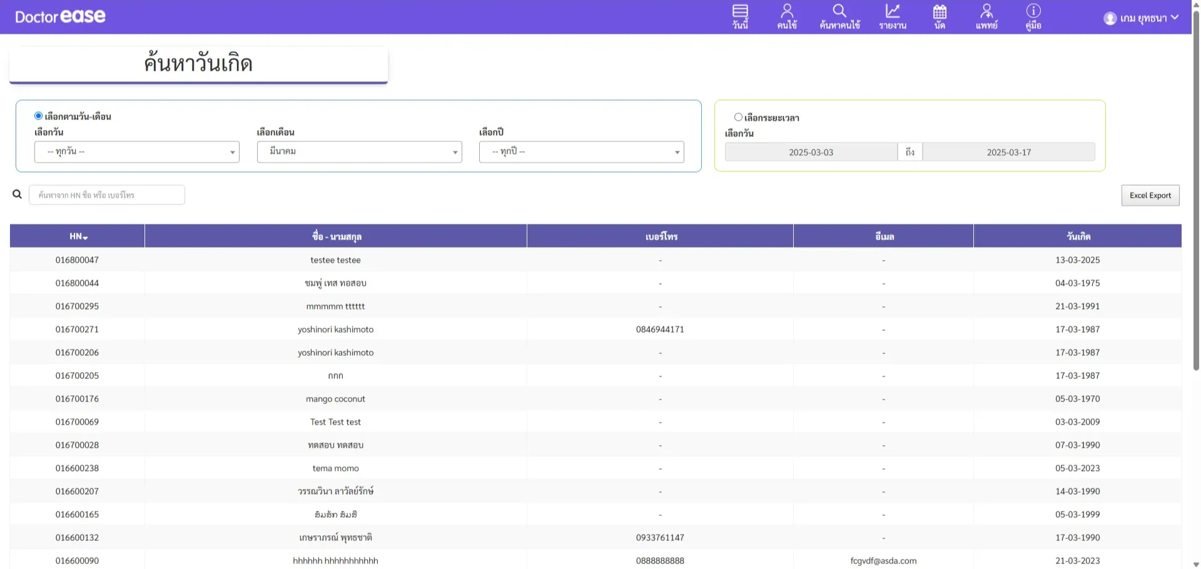The width and height of the screenshot is (1201, 569).
Task: Click the Excel Export button
Action: point(1150,195)
